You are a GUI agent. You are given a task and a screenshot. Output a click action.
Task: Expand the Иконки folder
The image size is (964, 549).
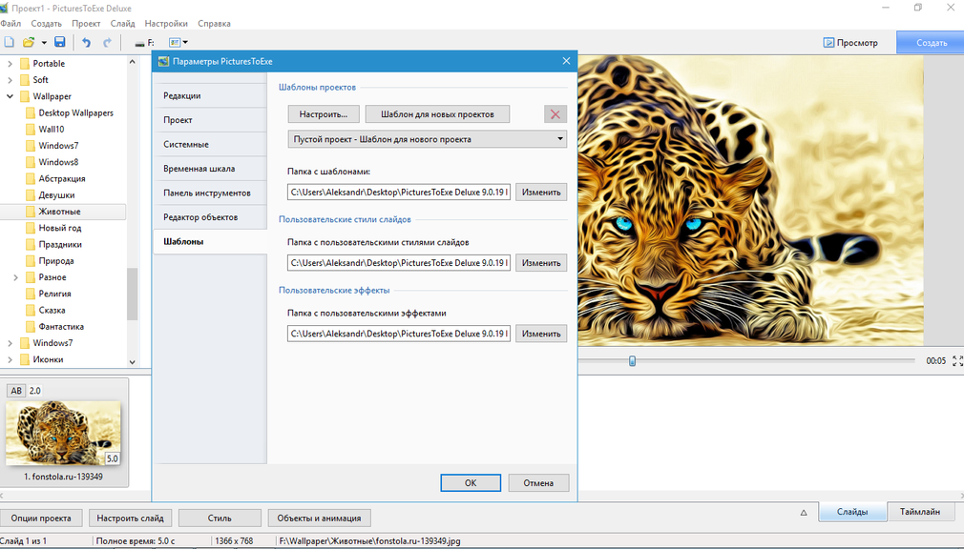10,360
